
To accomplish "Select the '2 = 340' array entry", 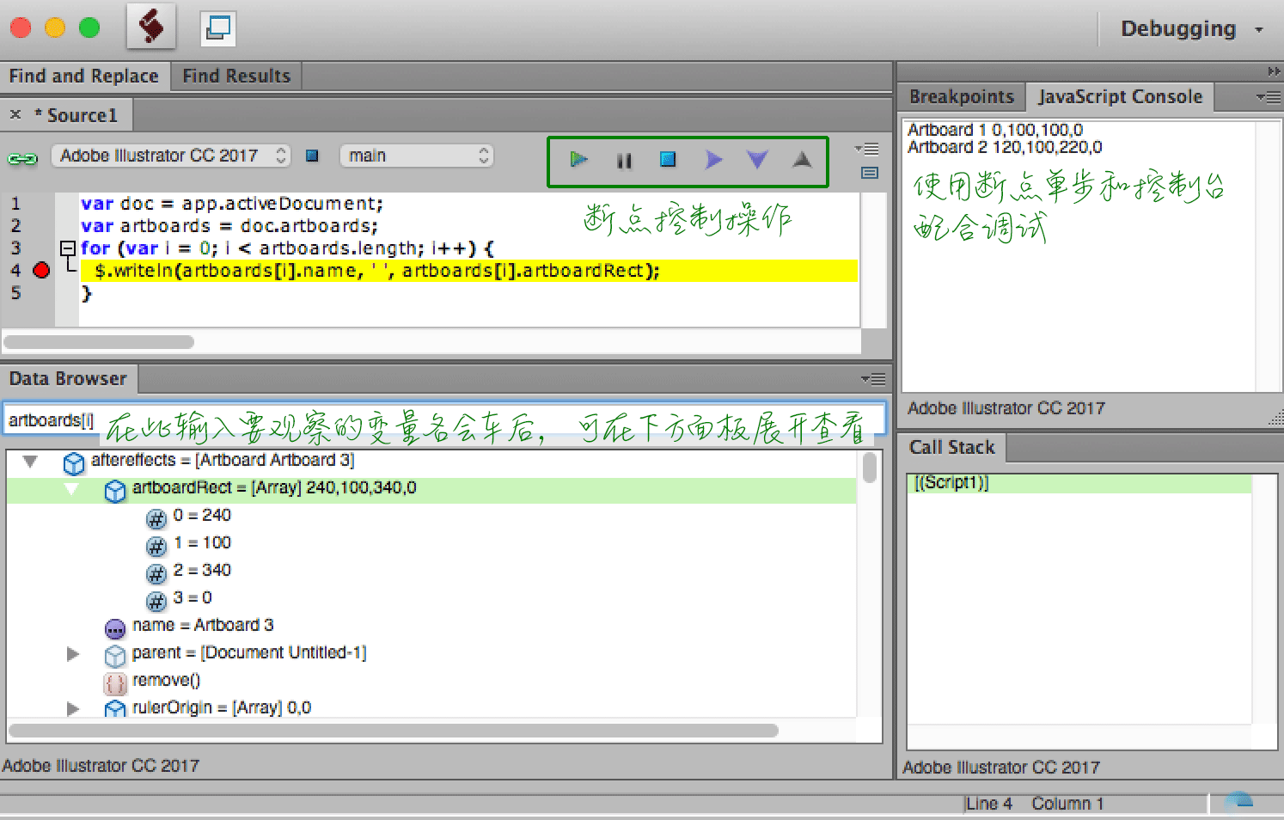I will (x=202, y=570).
